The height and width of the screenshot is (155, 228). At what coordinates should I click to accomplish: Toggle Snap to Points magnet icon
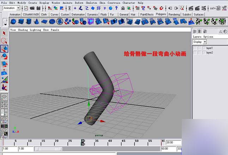pyautogui.click(x=149, y=8)
